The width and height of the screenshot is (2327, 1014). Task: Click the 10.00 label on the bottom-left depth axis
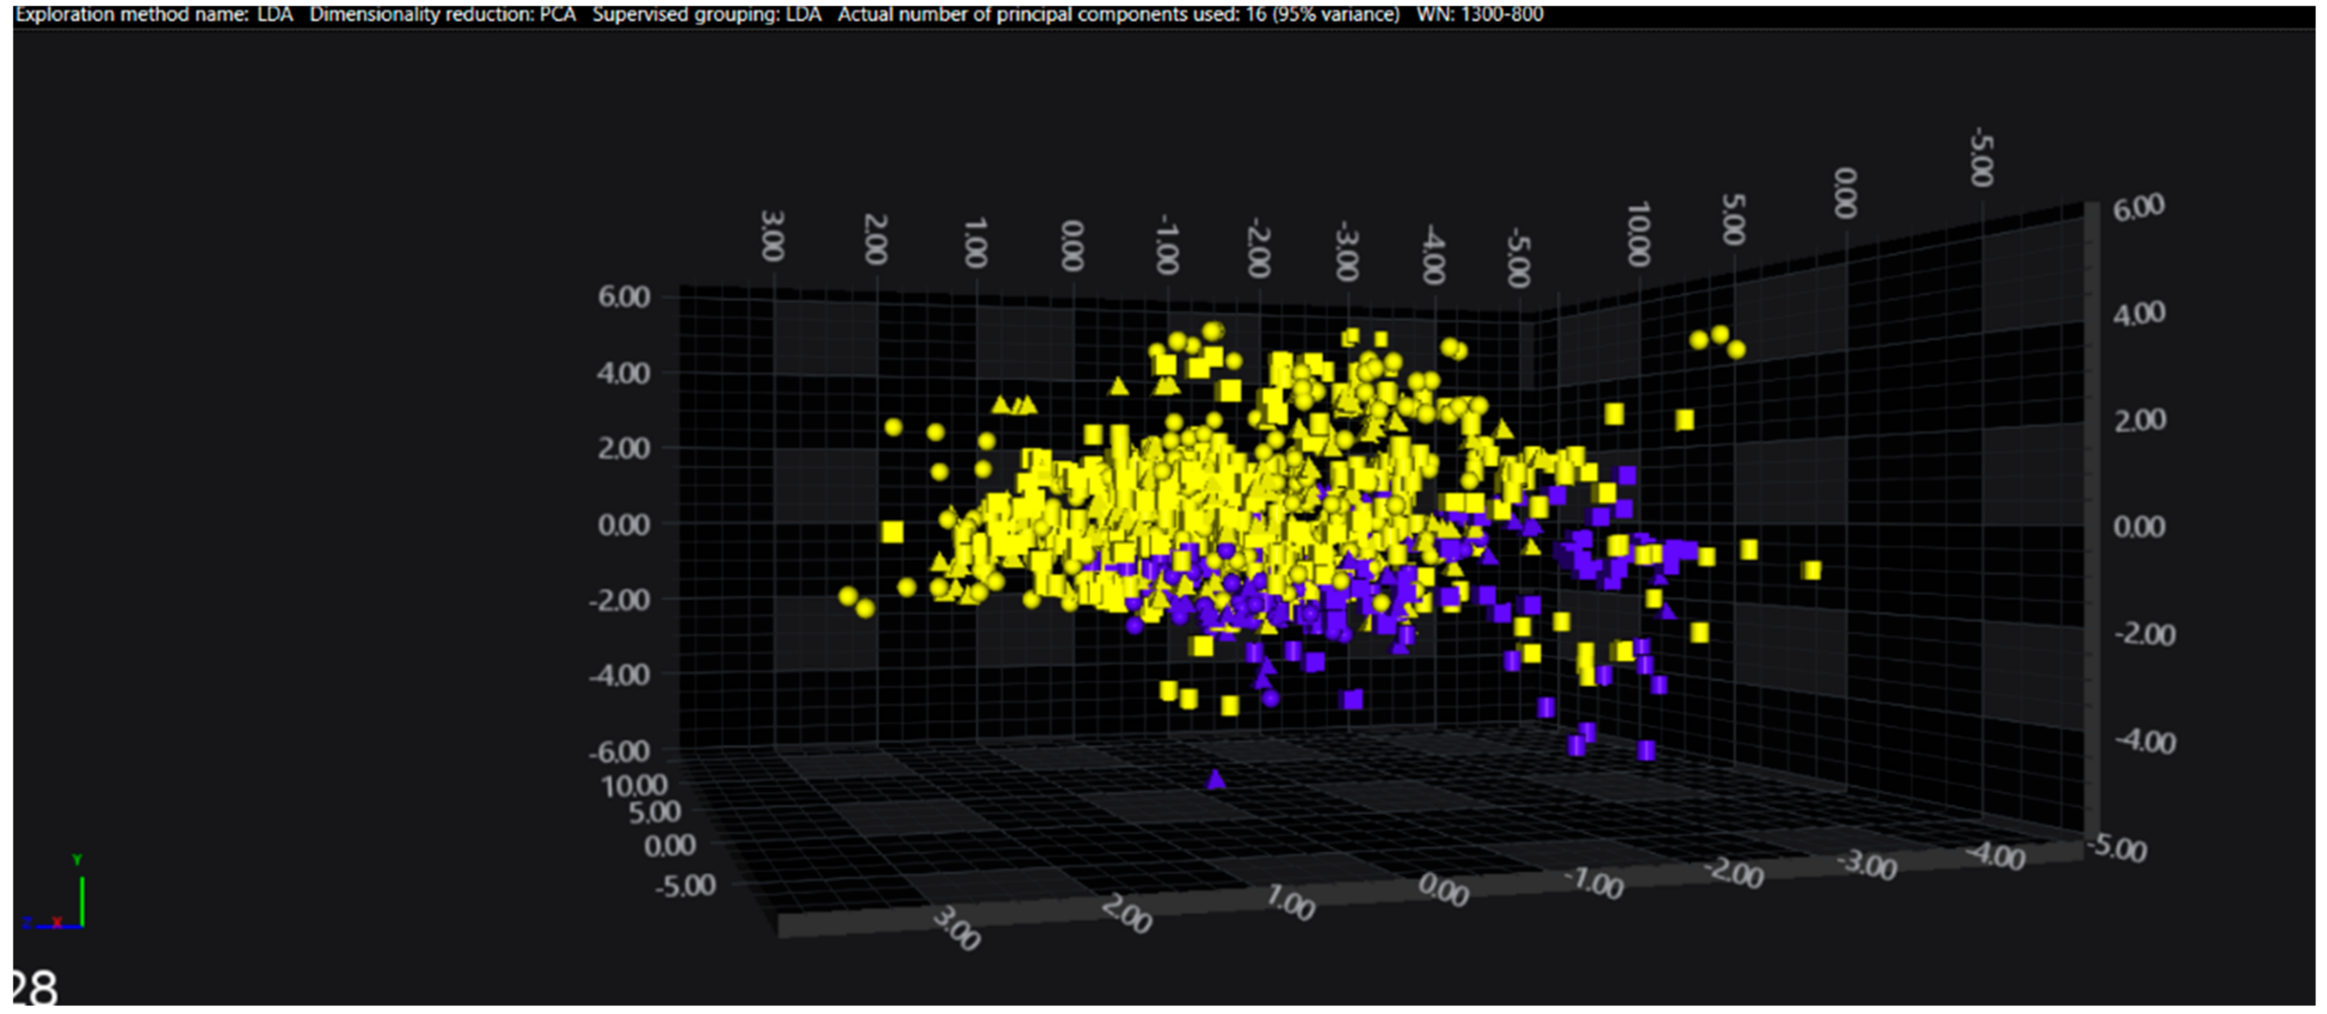click(634, 785)
